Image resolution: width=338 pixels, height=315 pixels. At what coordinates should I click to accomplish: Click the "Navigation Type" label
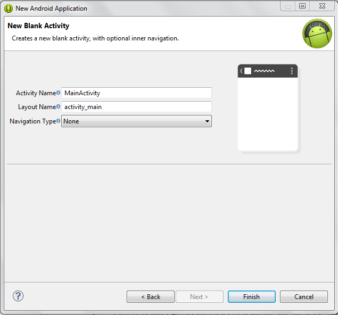[33, 121]
